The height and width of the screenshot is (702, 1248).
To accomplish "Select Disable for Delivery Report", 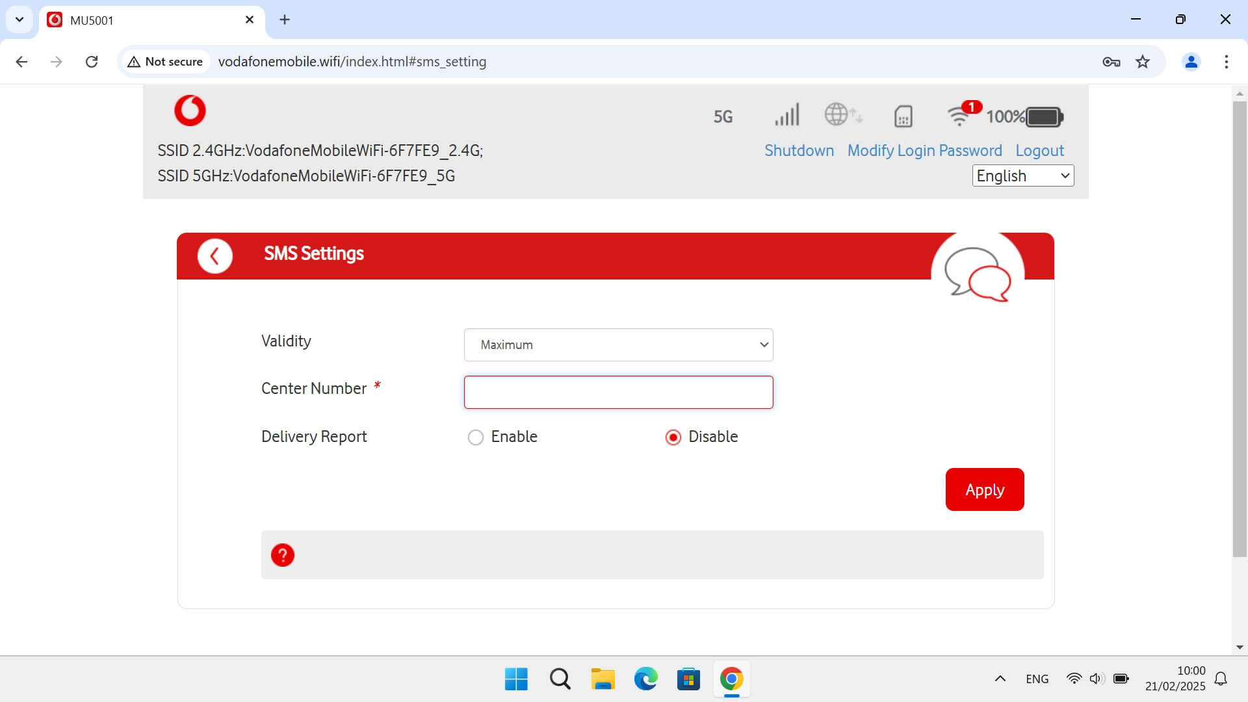I will click(673, 437).
